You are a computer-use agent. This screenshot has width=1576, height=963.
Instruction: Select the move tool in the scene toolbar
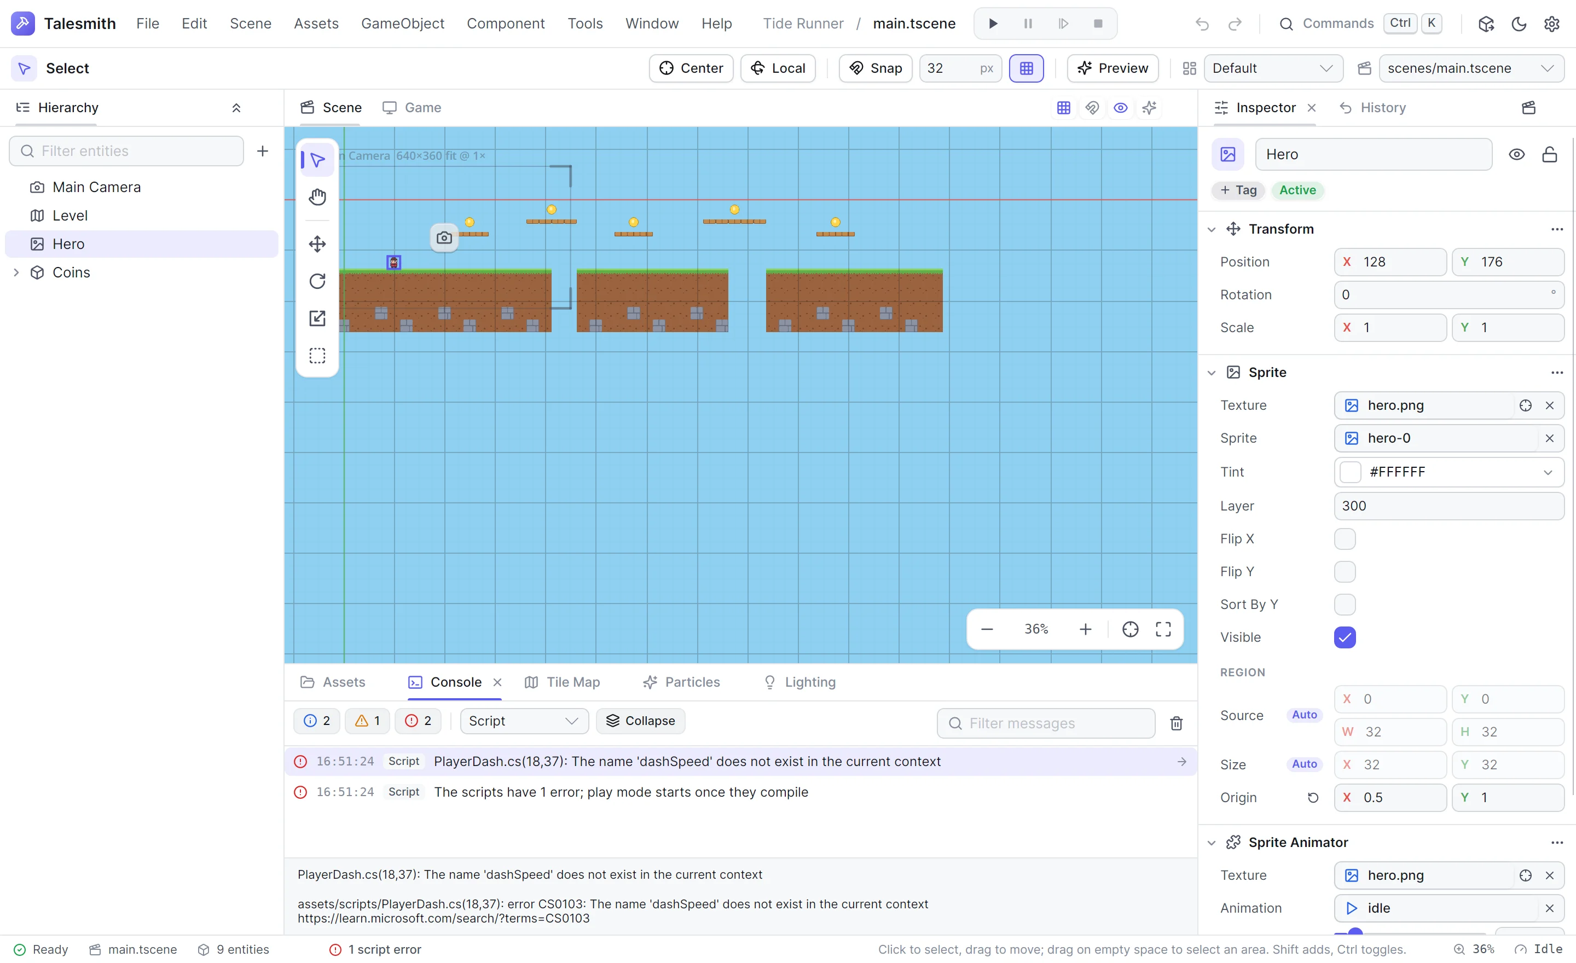[317, 244]
